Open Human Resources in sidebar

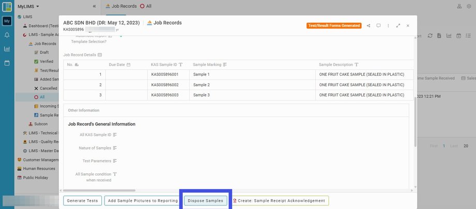click(x=36, y=169)
